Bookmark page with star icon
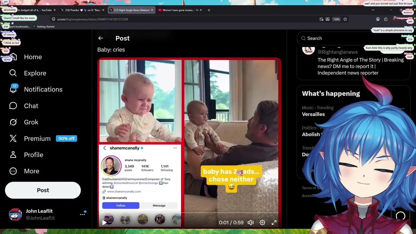Screen dimensions: 416x234 pyautogui.click(x=345, y=19)
